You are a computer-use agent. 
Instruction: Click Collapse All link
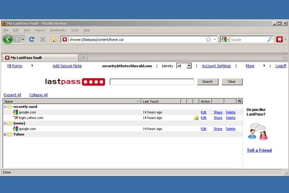click(x=39, y=95)
